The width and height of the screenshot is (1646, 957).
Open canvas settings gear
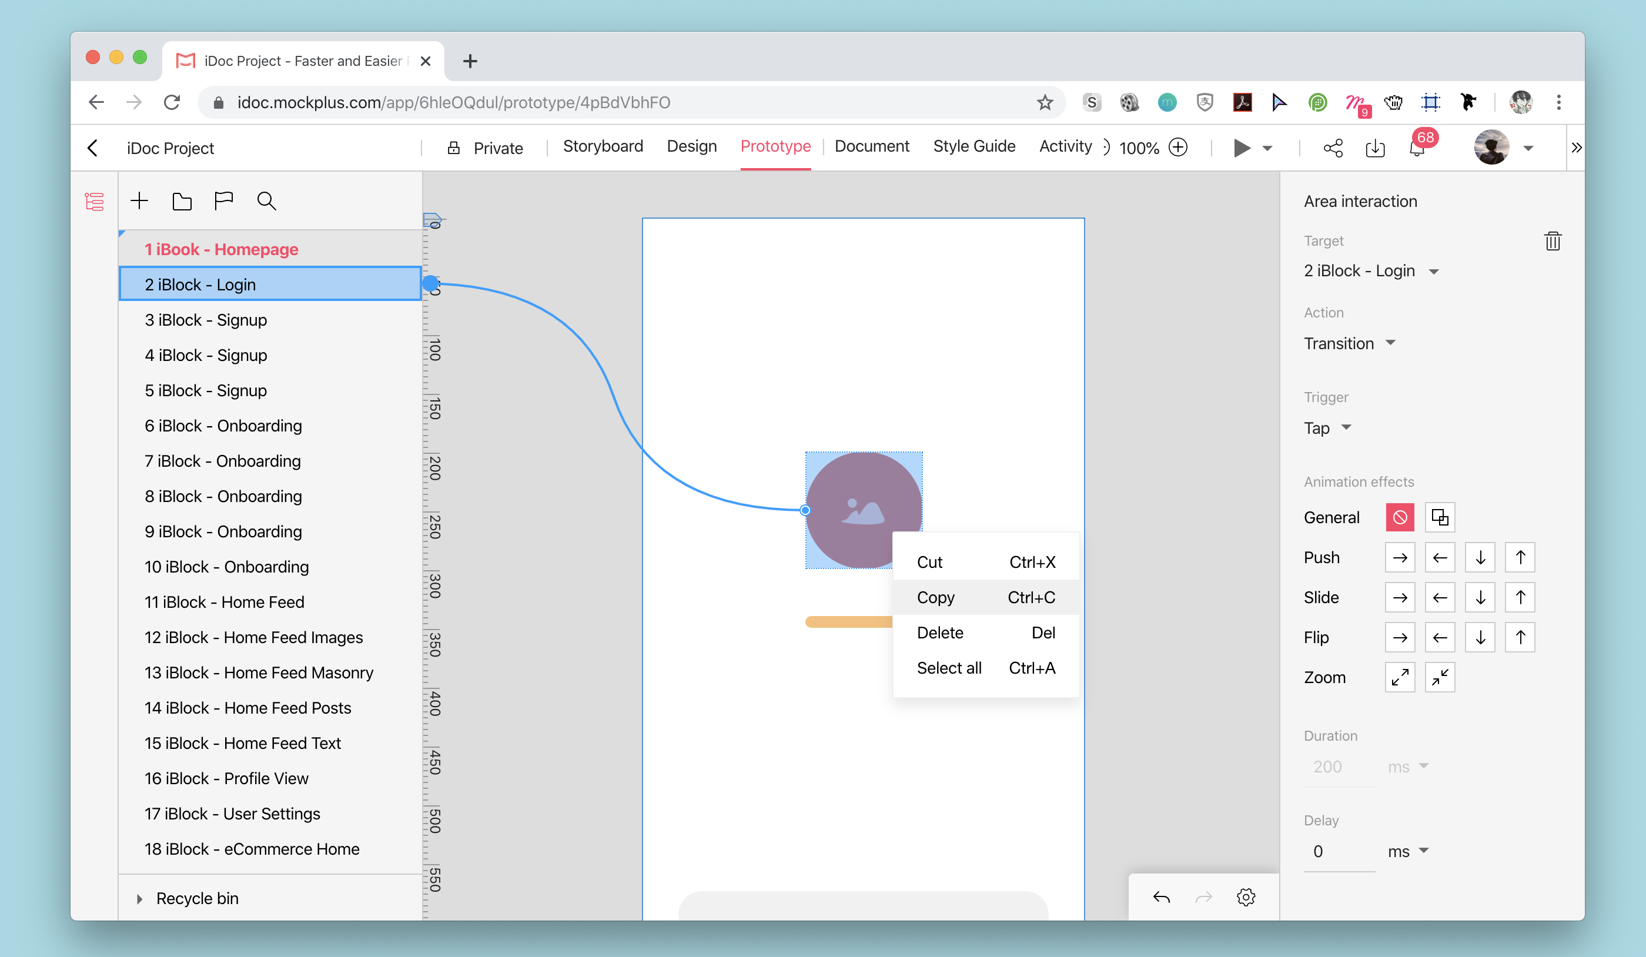tap(1246, 897)
